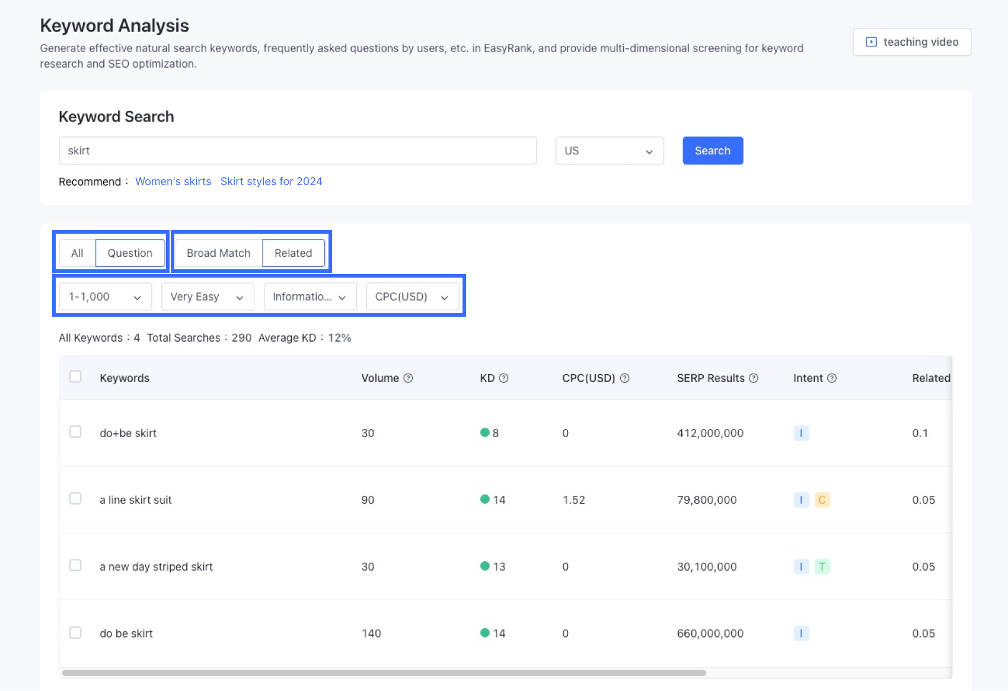
Task: Click the Skirt styles for 2024 link
Action: pos(272,181)
